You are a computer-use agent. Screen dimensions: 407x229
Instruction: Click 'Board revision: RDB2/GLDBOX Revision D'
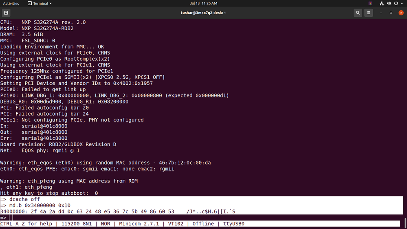[x=58, y=144]
